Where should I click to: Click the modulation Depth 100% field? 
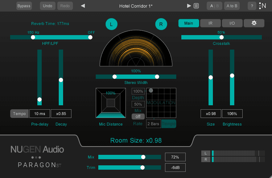coord(138,91)
